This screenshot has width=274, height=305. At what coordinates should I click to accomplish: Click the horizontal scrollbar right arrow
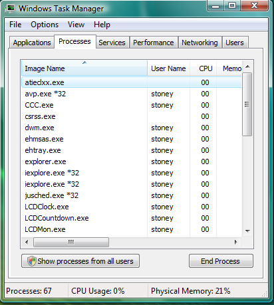[x=236, y=242]
